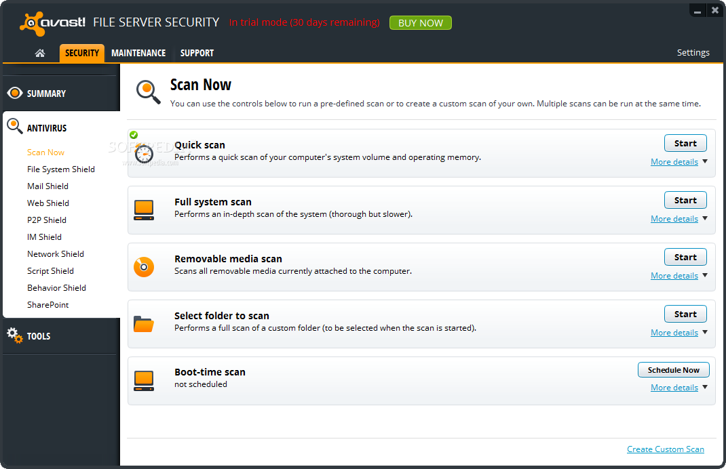
Task: Open the Create Custom Scan link
Action: pyautogui.click(x=666, y=449)
